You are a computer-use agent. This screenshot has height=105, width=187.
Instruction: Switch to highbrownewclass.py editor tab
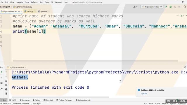11,11
